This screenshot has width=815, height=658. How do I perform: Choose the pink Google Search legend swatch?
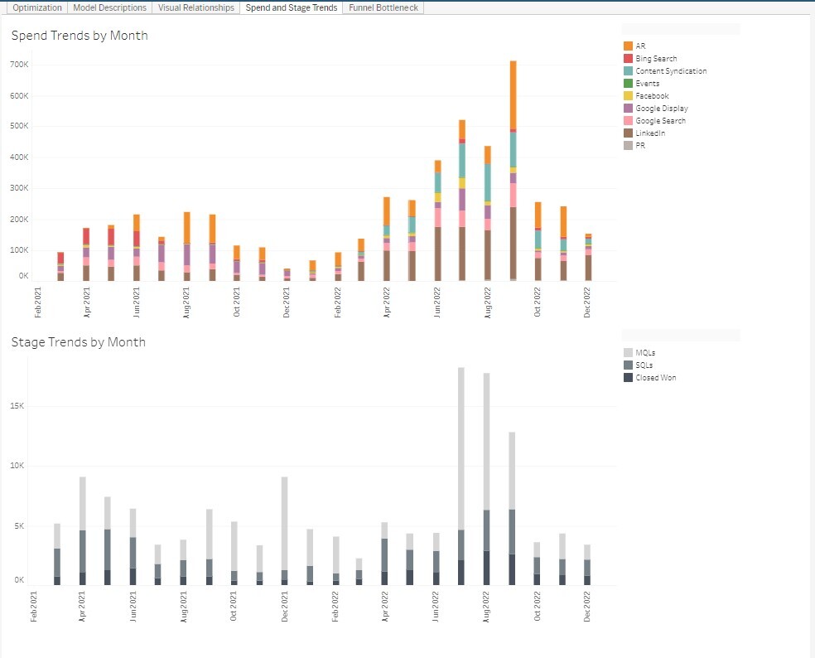coord(628,121)
